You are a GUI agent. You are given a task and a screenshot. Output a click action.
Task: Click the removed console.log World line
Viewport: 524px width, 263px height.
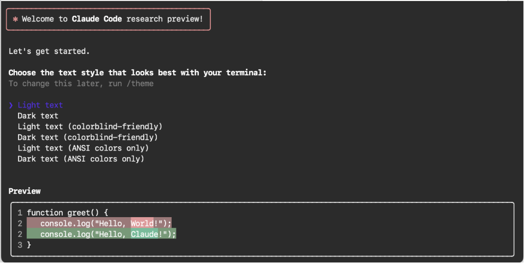click(x=99, y=223)
